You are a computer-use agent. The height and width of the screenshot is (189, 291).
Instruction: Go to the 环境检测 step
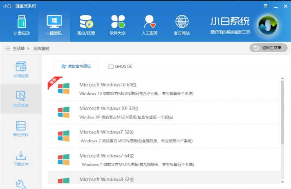(x=21, y=69)
